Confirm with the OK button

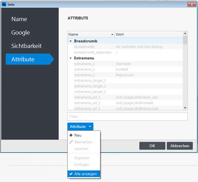click(x=152, y=146)
